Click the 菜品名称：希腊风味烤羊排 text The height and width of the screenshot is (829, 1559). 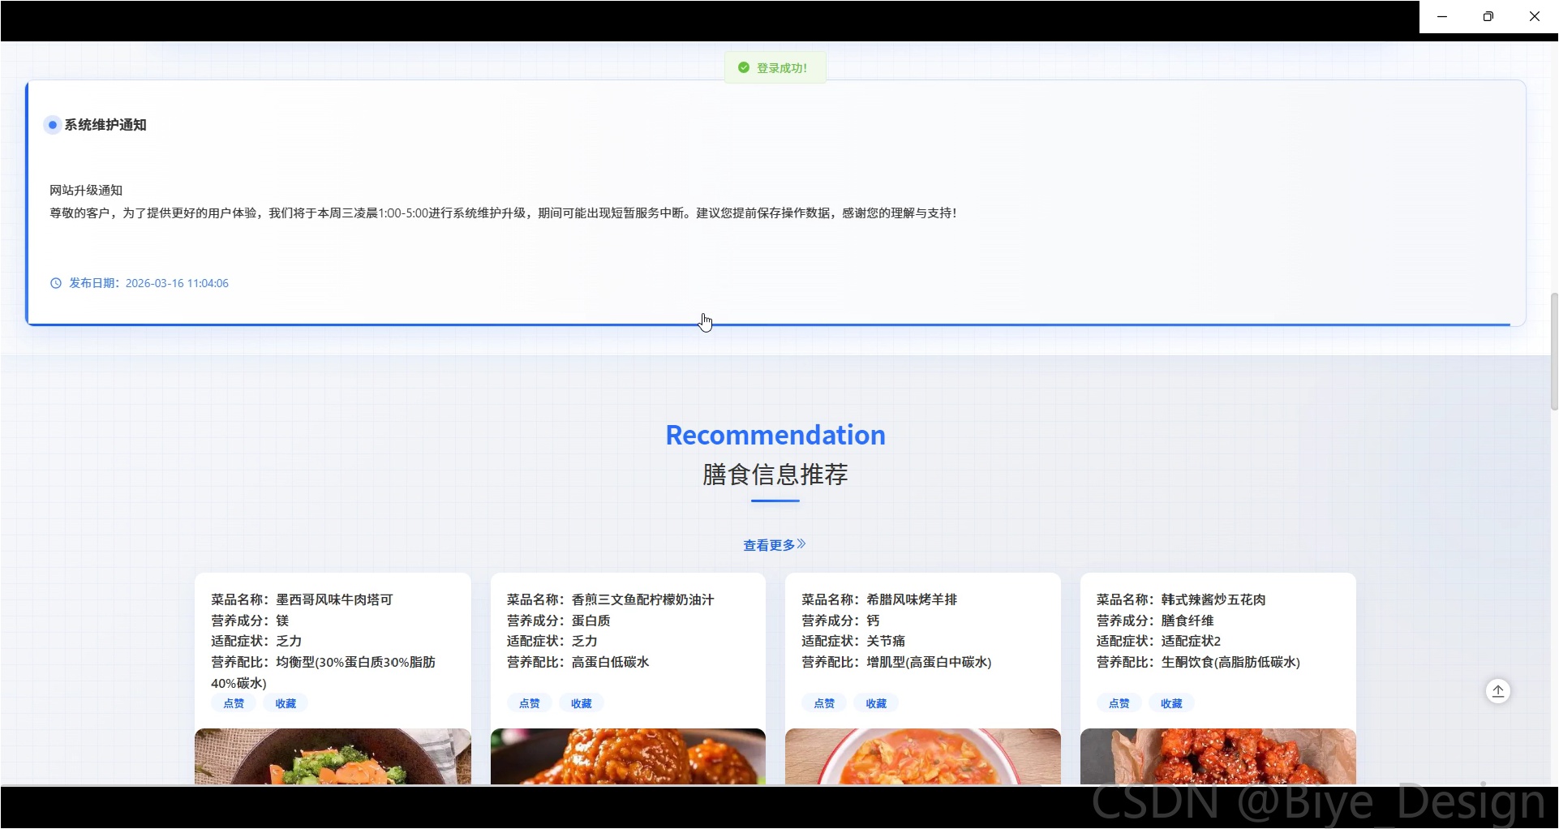click(x=879, y=599)
